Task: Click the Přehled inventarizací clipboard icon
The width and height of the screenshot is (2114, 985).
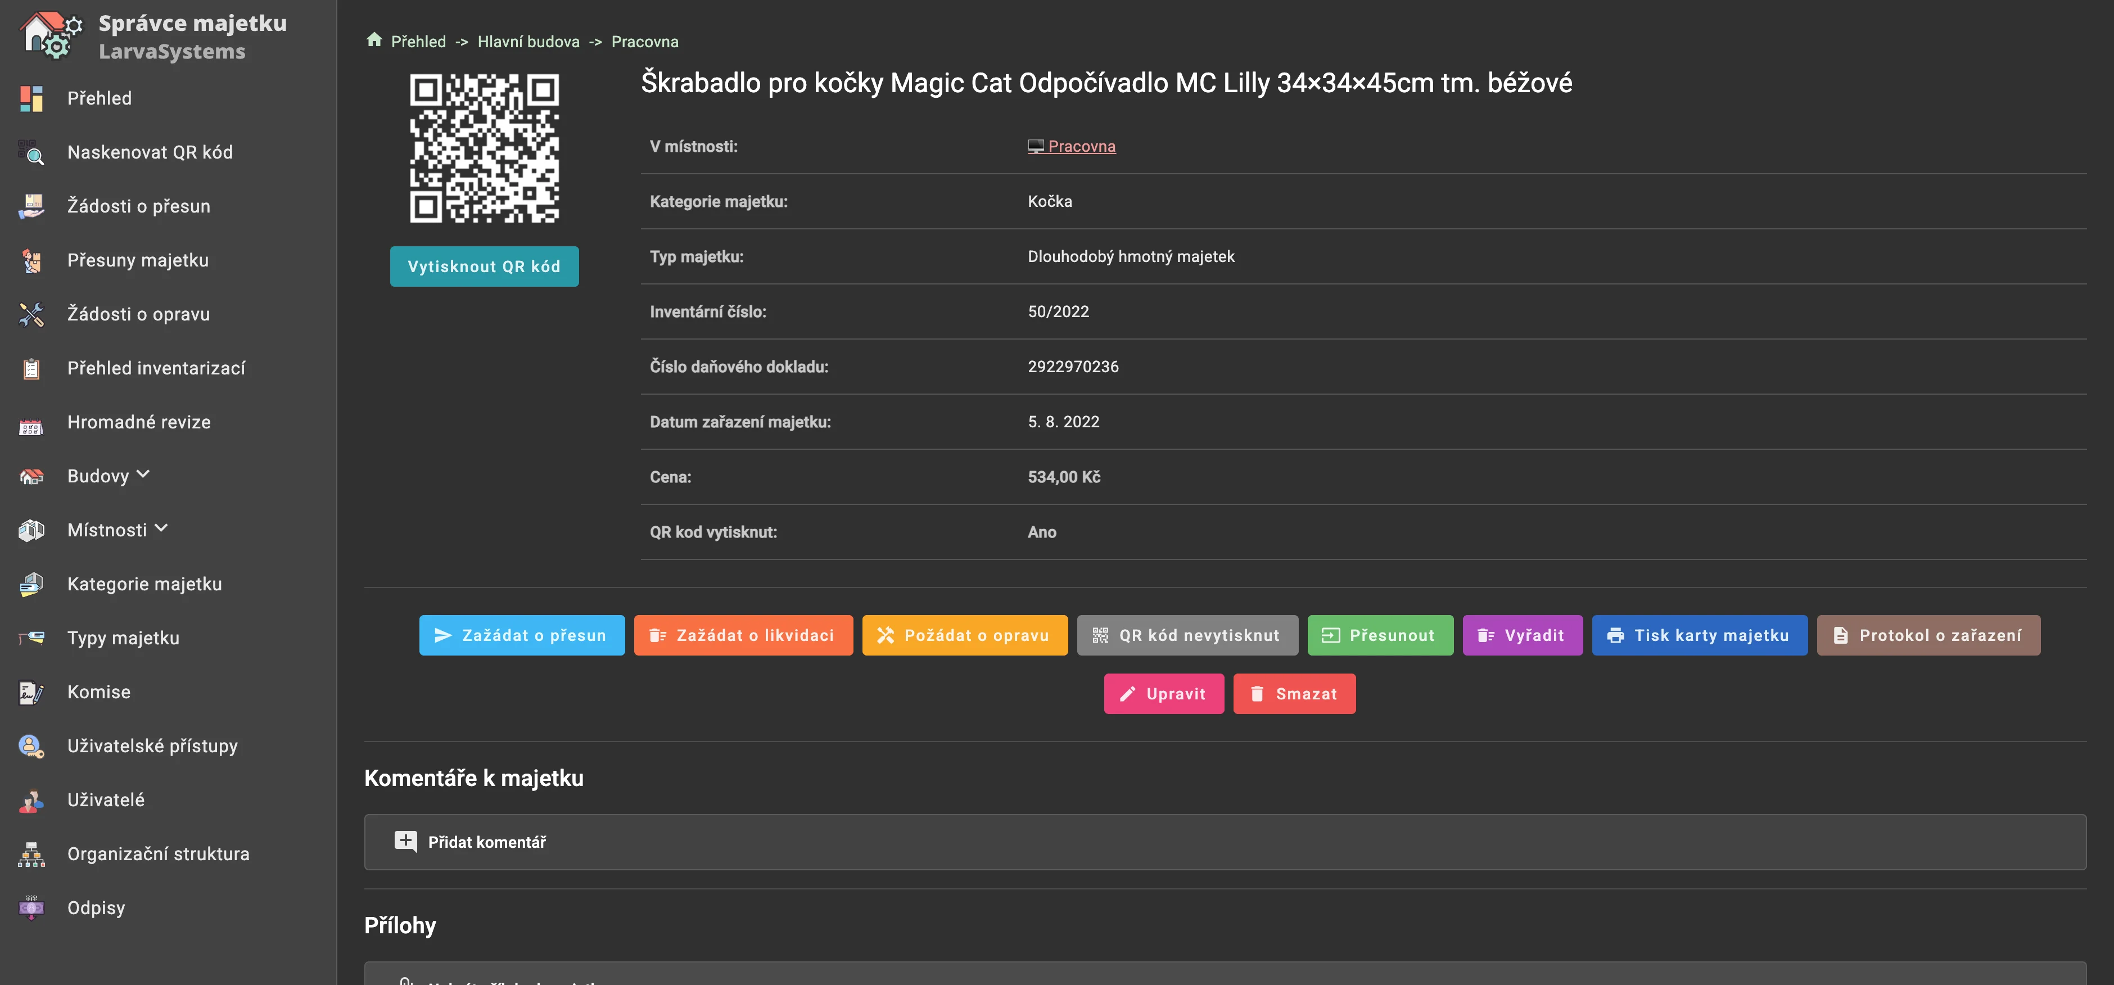Action: [31, 369]
